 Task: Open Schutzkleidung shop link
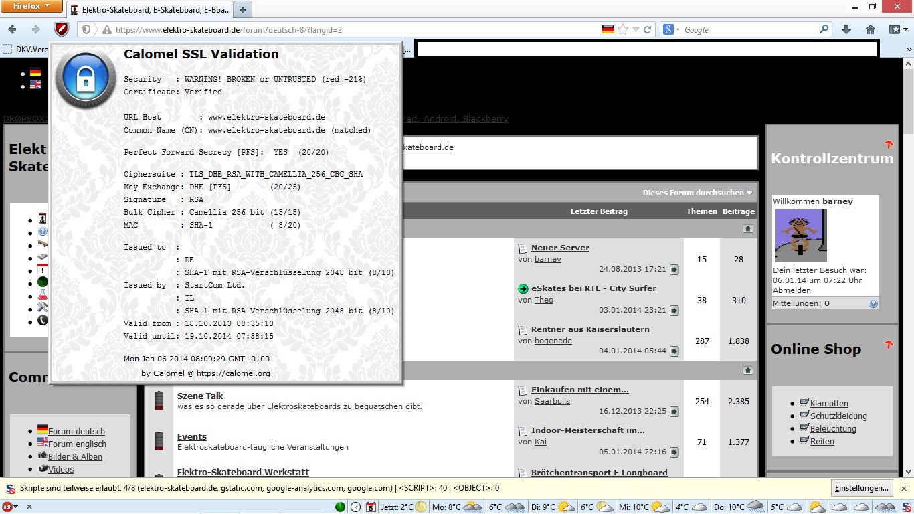pos(838,416)
